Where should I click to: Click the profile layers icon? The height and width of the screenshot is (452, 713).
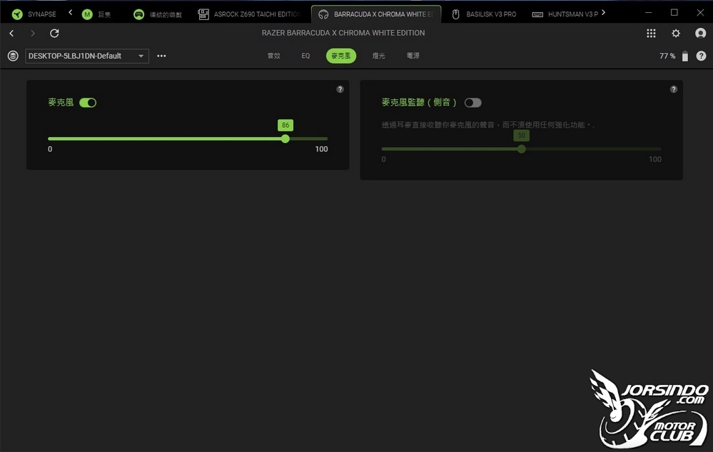click(x=13, y=56)
